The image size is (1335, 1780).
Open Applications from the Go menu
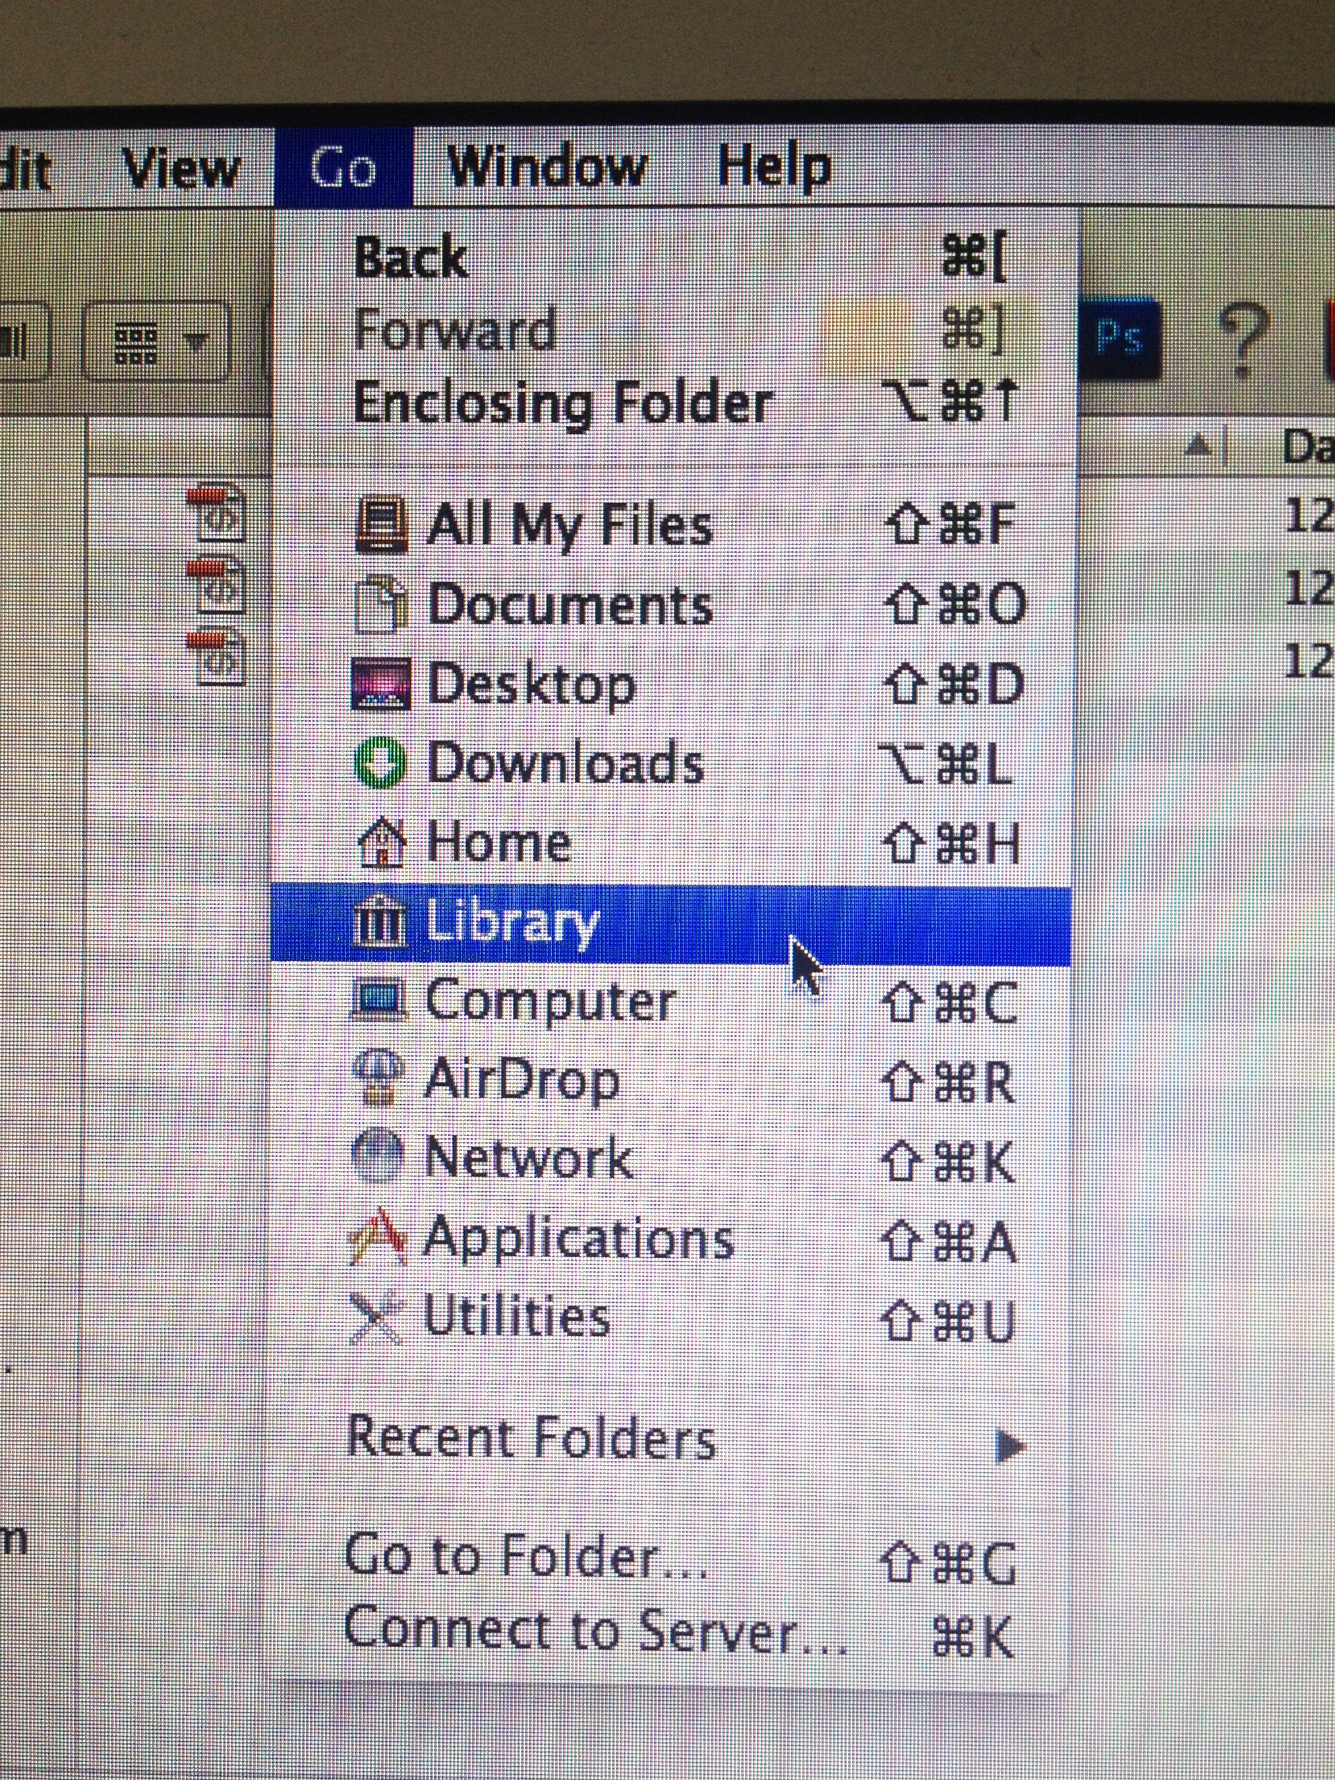pos(670,1240)
